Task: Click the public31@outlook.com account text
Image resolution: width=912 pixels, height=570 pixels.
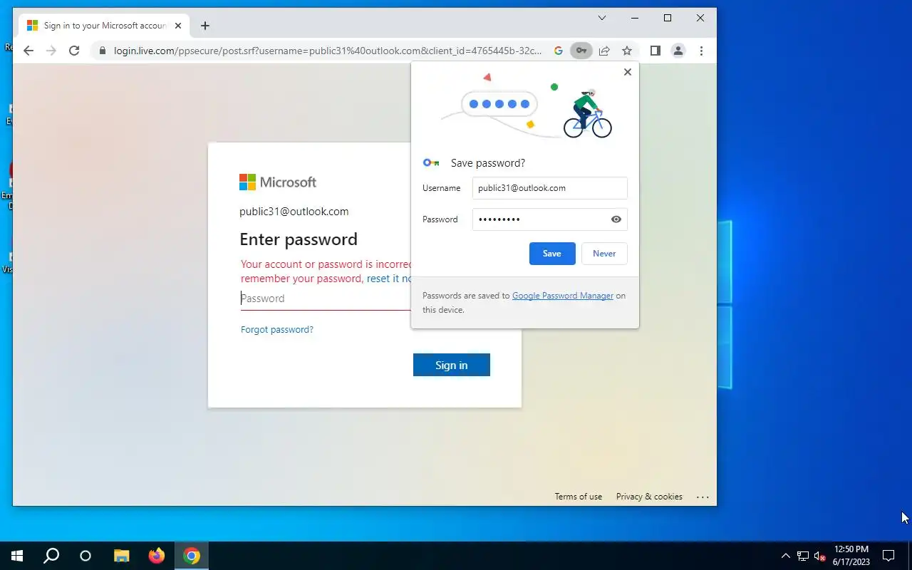Action: [x=294, y=212]
